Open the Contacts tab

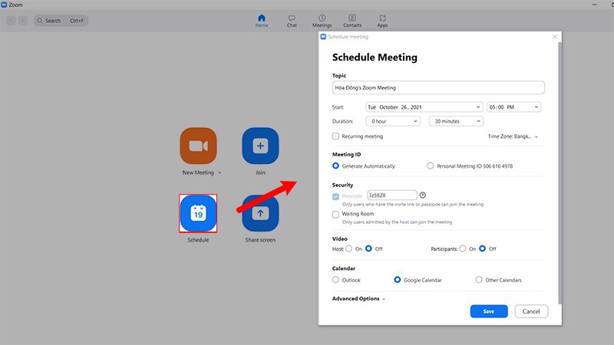352,21
